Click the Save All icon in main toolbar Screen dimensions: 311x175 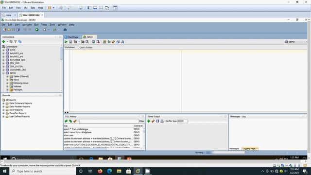coord(18,30)
